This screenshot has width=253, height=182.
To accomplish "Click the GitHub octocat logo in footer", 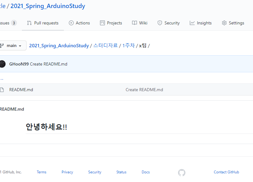I will tap(181, 172).
